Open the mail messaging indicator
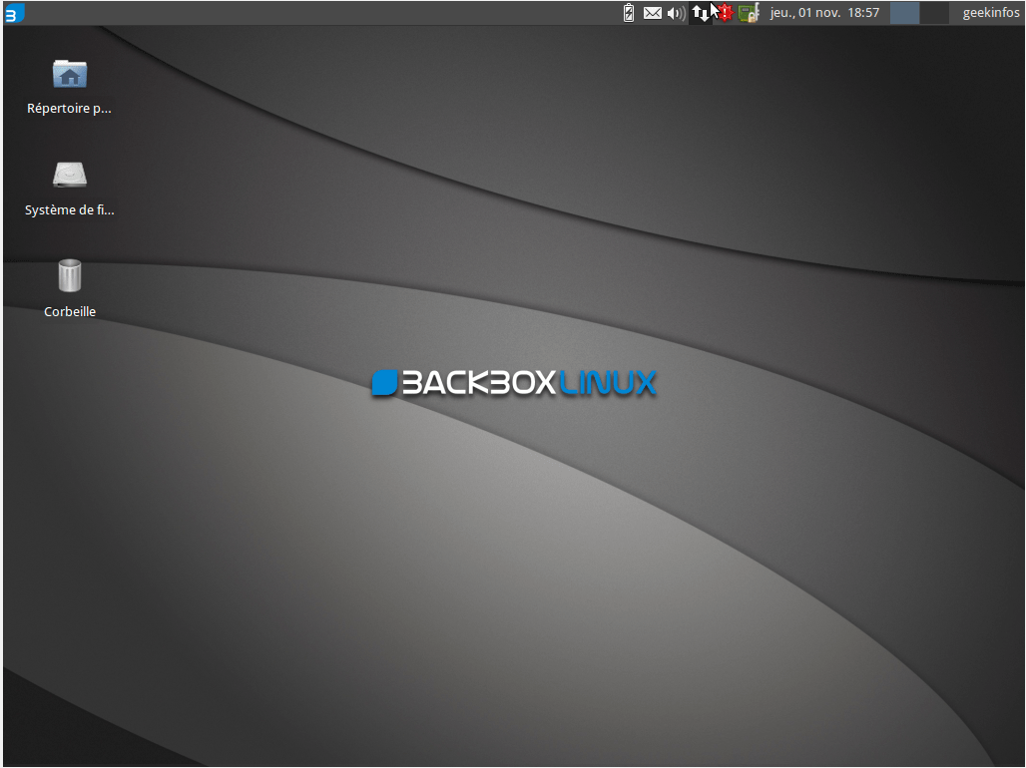 click(652, 13)
